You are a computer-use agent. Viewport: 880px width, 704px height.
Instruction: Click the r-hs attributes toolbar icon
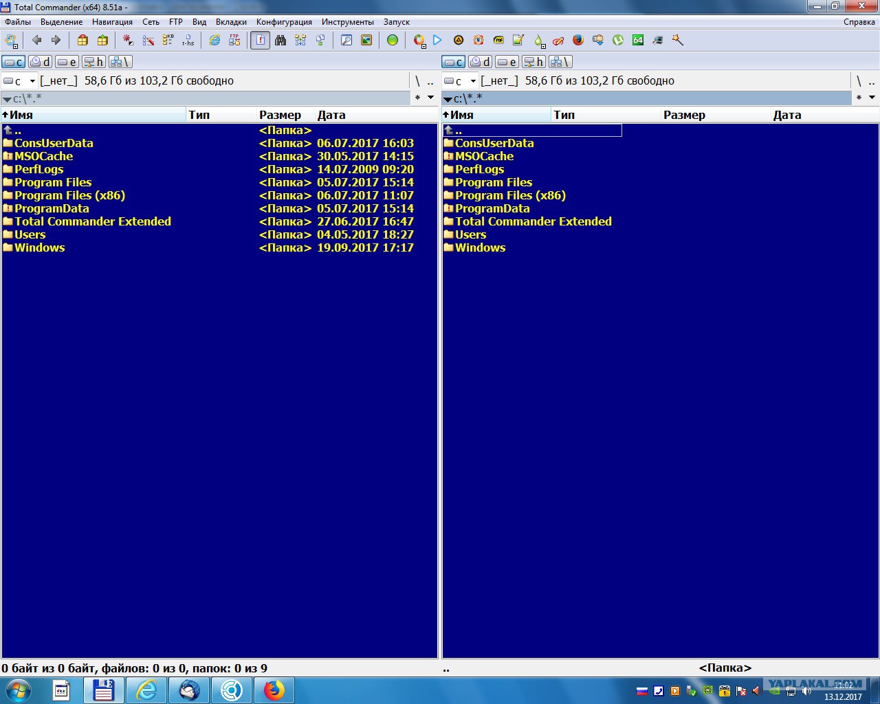click(188, 41)
